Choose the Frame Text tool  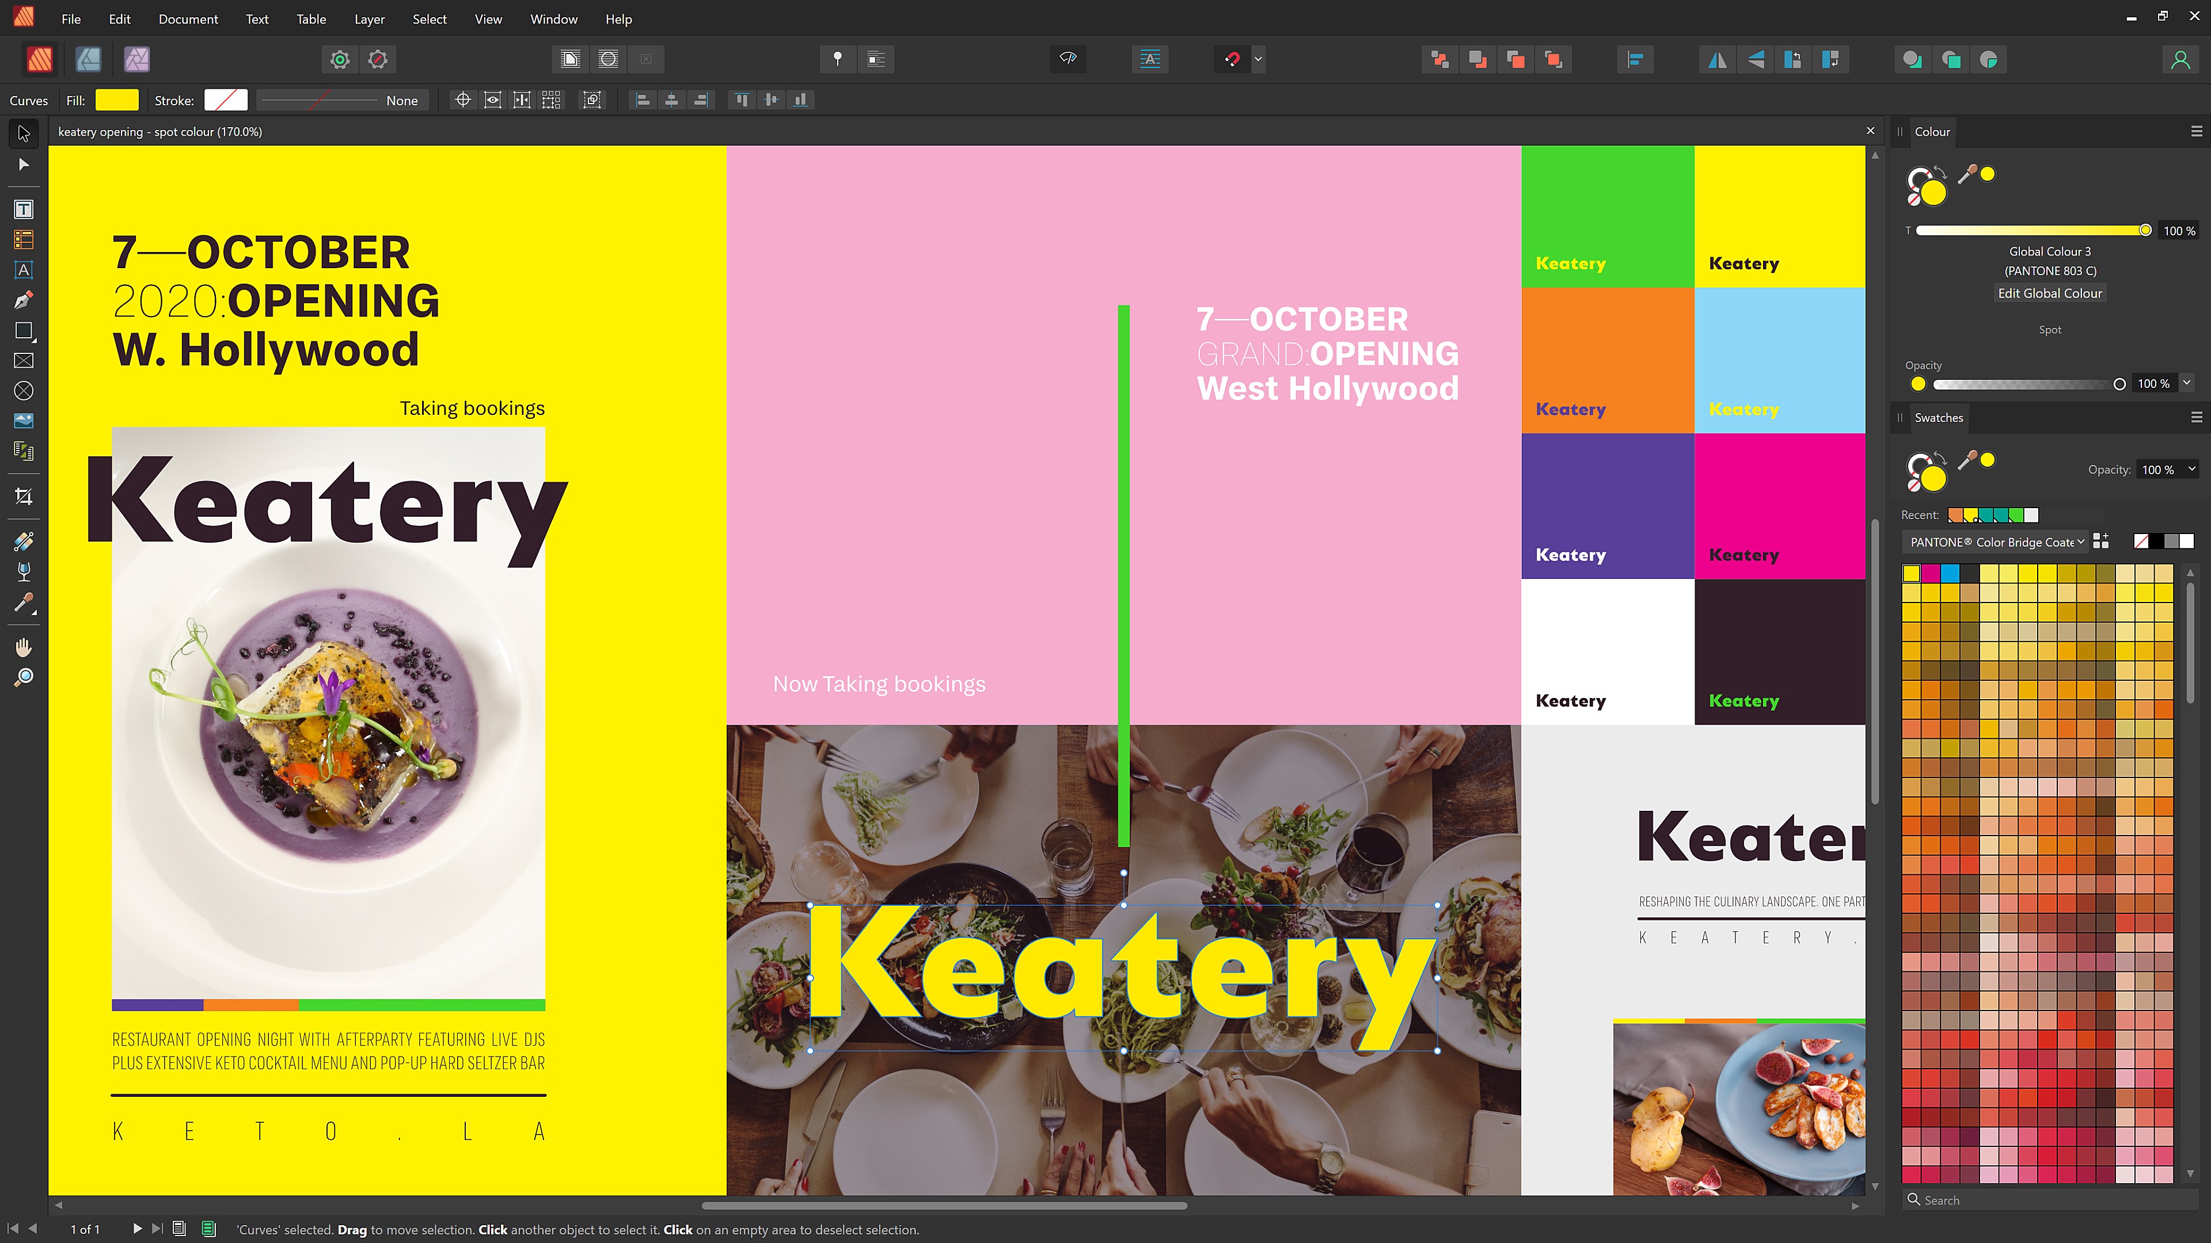tap(23, 209)
